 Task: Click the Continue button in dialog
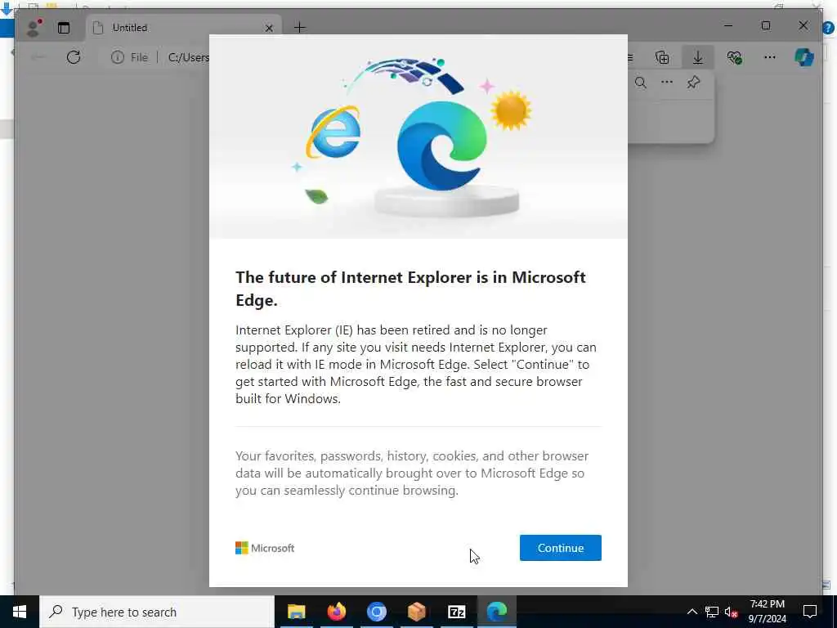[561, 547]
